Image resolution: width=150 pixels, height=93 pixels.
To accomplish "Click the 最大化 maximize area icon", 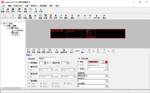I will (x=50, y=51).
